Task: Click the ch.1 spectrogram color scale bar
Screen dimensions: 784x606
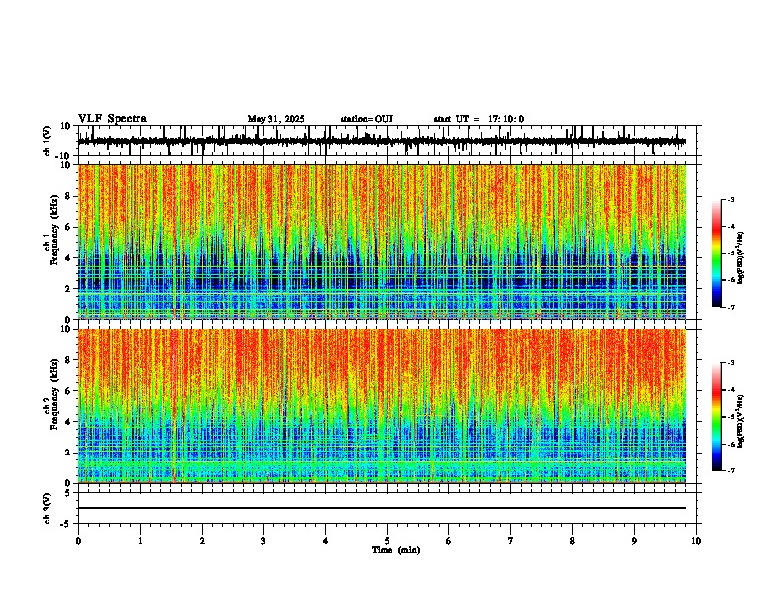Action: (717, 253)
